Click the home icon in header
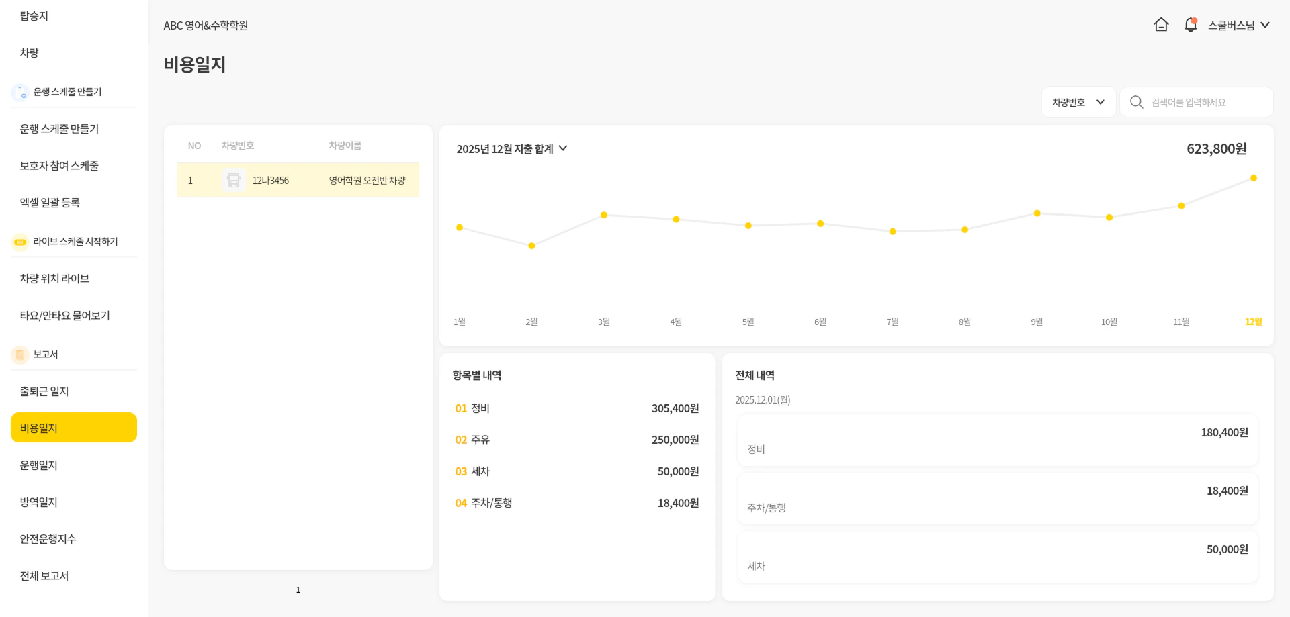 tap(1161, 25)
